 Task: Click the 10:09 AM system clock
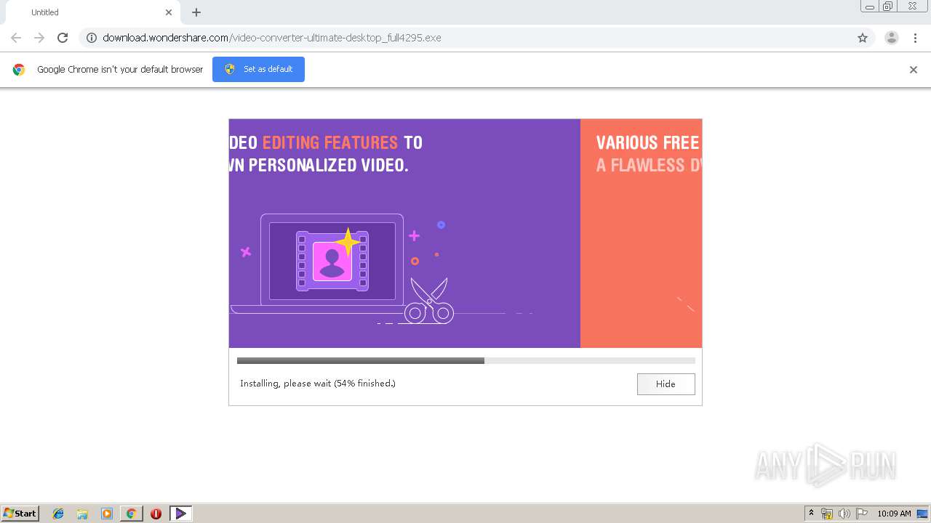[x=894, y=514]
